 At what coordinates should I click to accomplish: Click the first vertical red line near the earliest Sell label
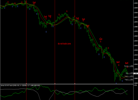[26, 50]
